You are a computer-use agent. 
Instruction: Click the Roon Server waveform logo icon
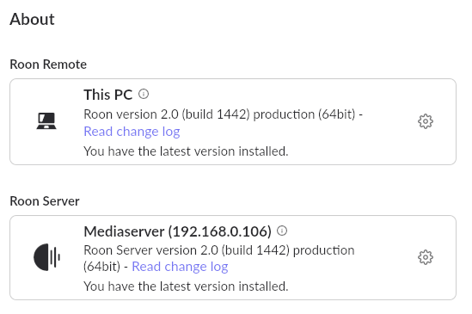[46, 257]
